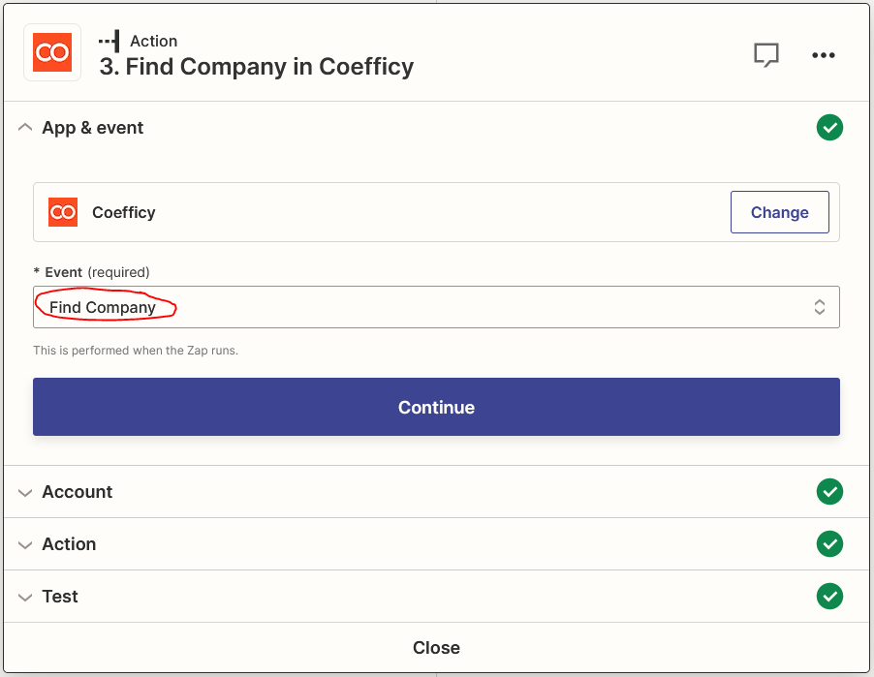
Task: Collapse the App & event section
Action: 25,128
